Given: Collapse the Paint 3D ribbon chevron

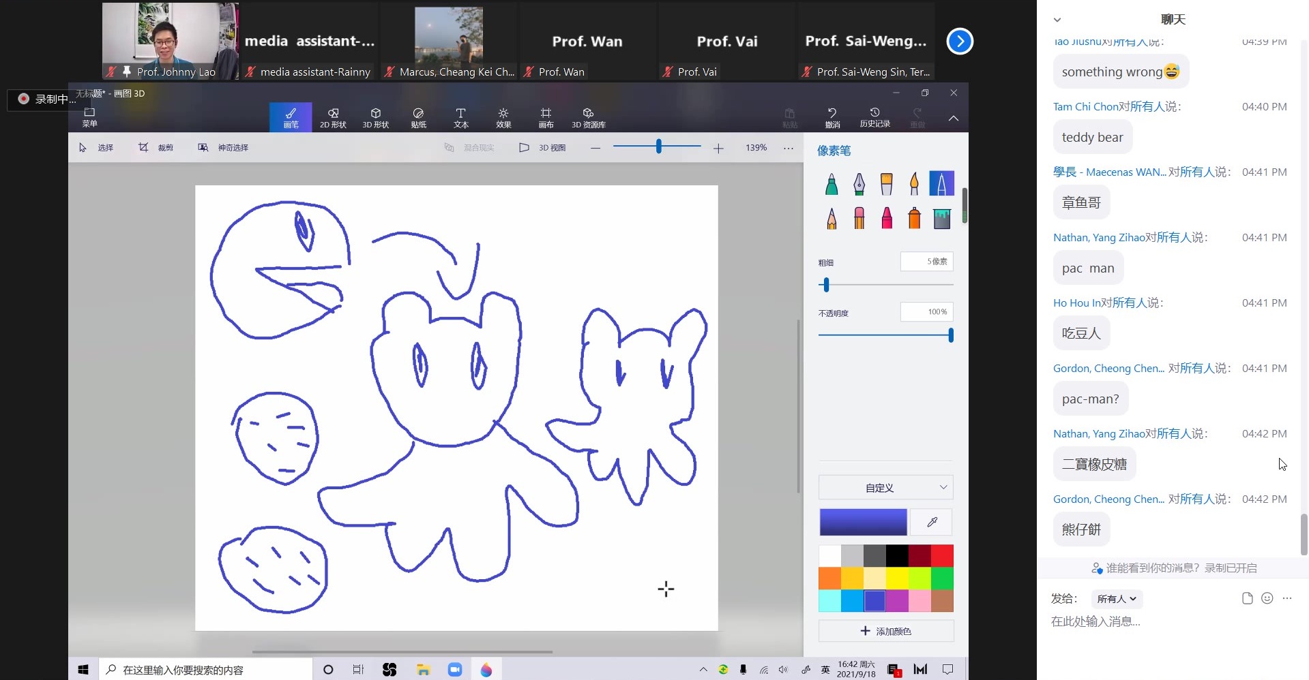Looking at the screenshot, I should (x=954, y=118).
